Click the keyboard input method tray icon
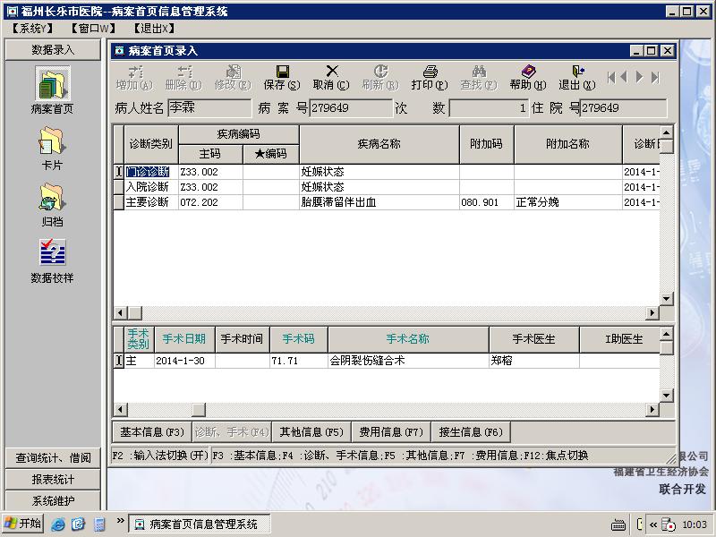716x537 pixels. 618,524
